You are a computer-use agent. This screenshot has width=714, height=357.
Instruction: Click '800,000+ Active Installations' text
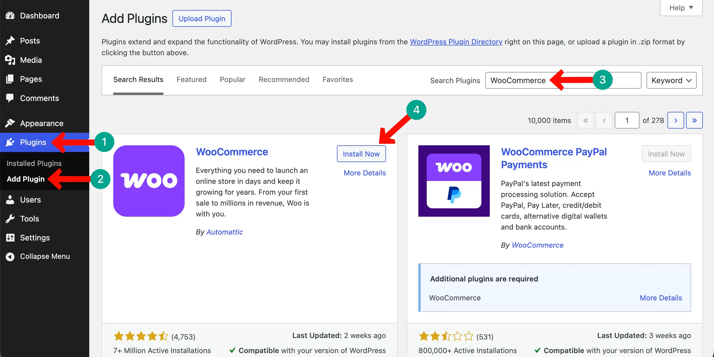[x=467, y=351]
